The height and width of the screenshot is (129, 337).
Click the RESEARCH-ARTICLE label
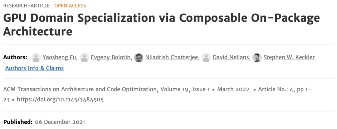pos(27,6)
